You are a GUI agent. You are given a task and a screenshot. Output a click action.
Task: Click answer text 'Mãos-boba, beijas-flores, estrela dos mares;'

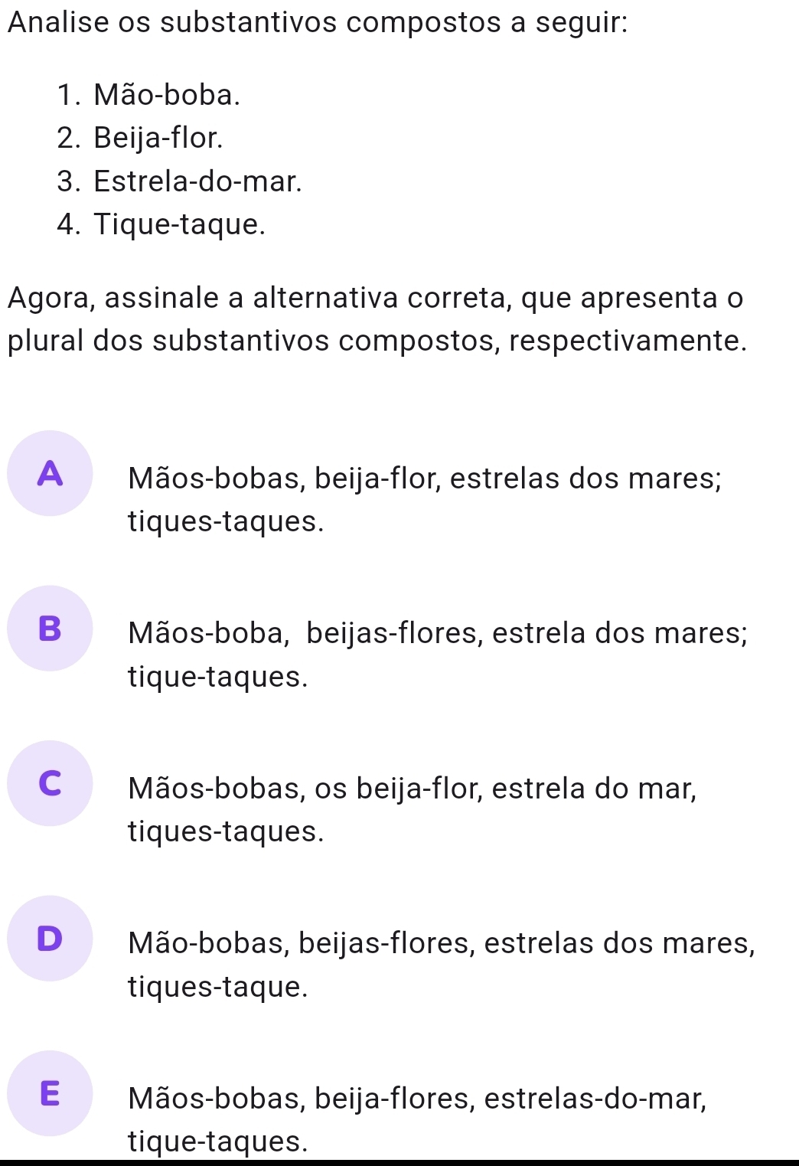click(438, 633)
